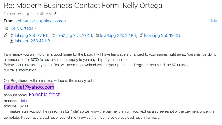This screenshot has height=125, width=222.
Task: Open attachment lola2.jpg 257.76 KB
Action: [74, 35]
